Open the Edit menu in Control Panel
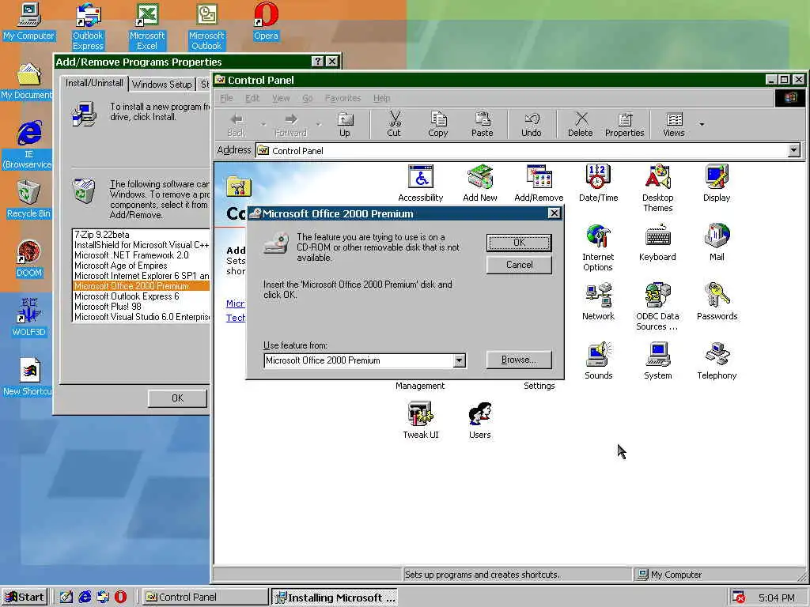 click(x=252, y=98)
